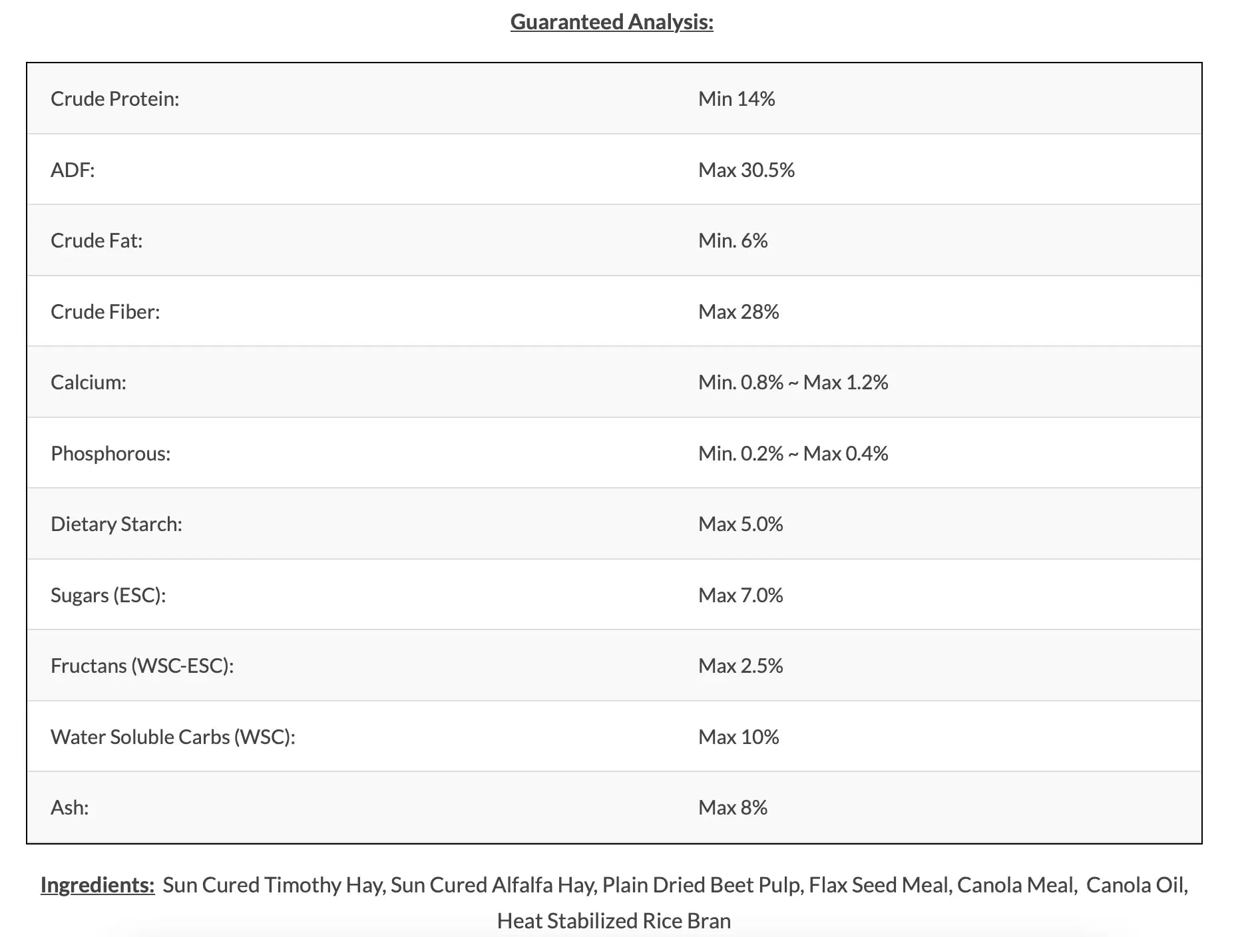The width and height of the screenshot is (1246, 937).
Task: Click the Min 14% value
Action: [736, 98]
